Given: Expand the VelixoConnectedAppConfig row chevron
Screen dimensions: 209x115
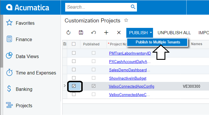Looking at the screenshot, I should point(65,86).
